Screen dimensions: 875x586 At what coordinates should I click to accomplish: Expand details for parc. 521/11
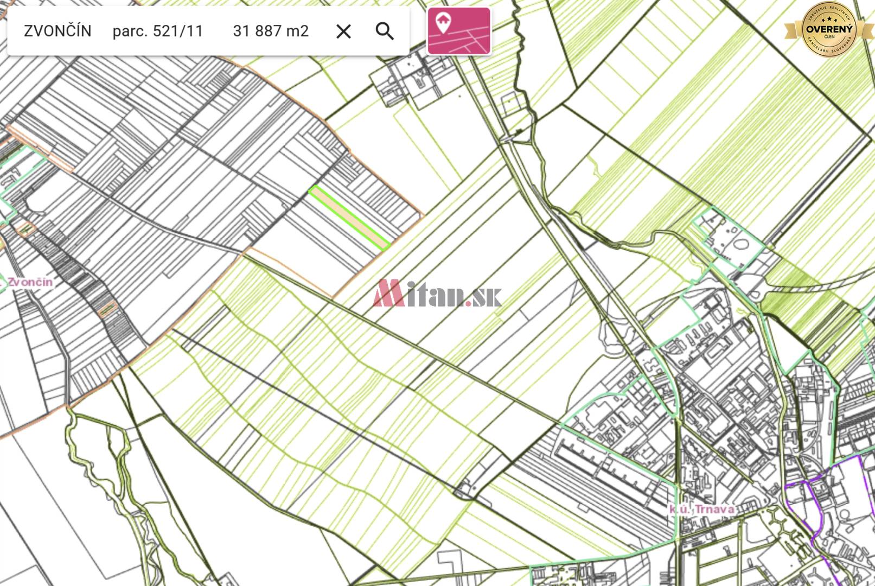click(157, 31)
